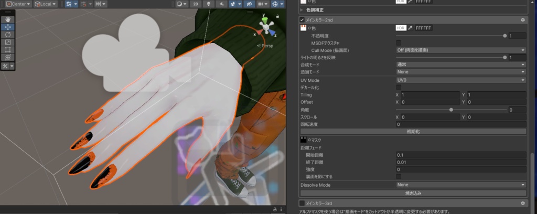The image size is (537, 214).
Task: Select the Move tool
Action: (8, 27)
